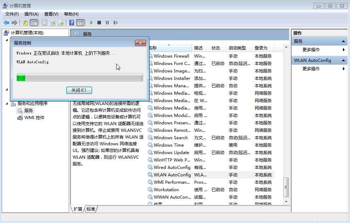The width and height of the screenshot is (350, 223).
Task: Click the green Start Service toolbar icon
Action: 91,23
